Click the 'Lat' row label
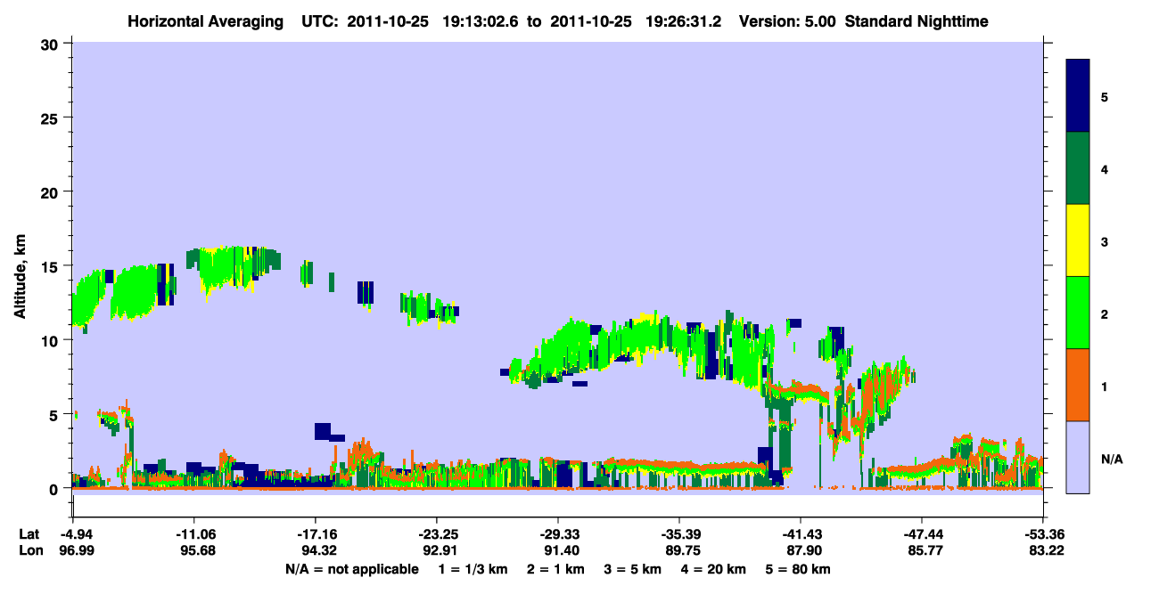The width and height of the screenshot is (1159, 594). [29, 534]
